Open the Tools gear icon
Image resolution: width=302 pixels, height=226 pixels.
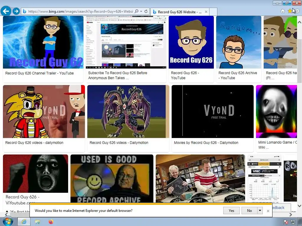(x=298, y=11)
